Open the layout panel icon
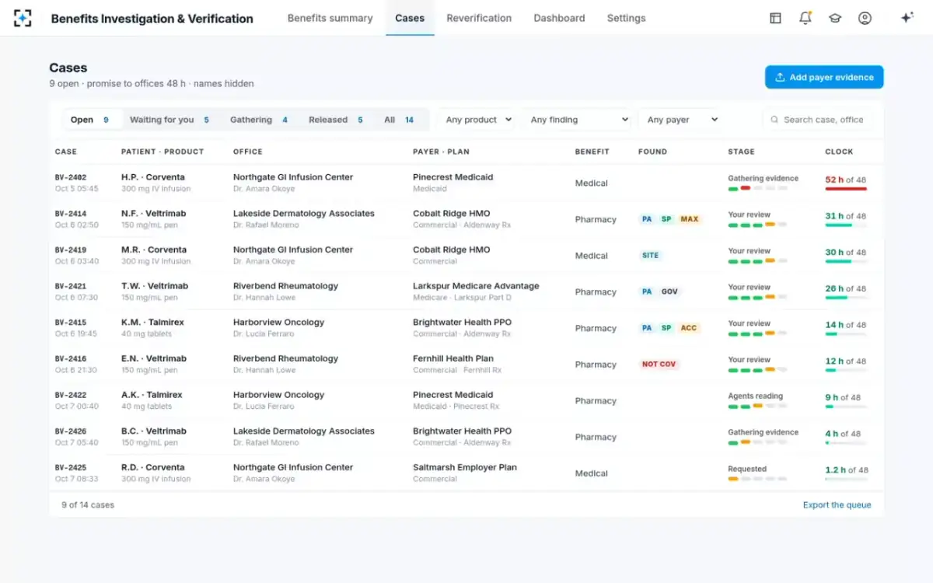This screenshot has width=933, height=583. click(x=775, y=18)
